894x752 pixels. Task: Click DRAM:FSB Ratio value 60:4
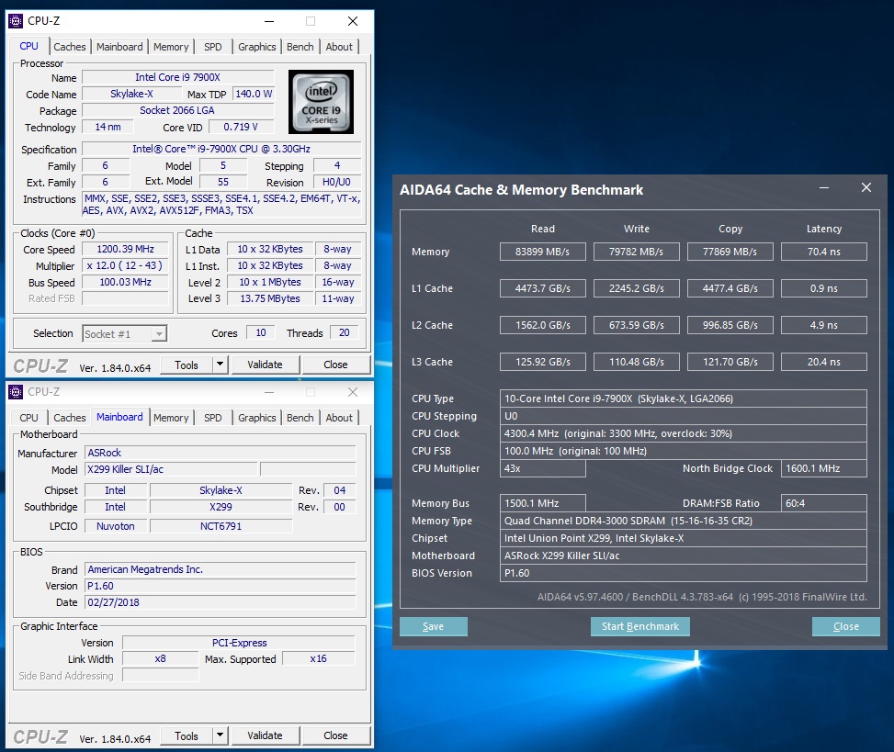(x=824, y=503)
